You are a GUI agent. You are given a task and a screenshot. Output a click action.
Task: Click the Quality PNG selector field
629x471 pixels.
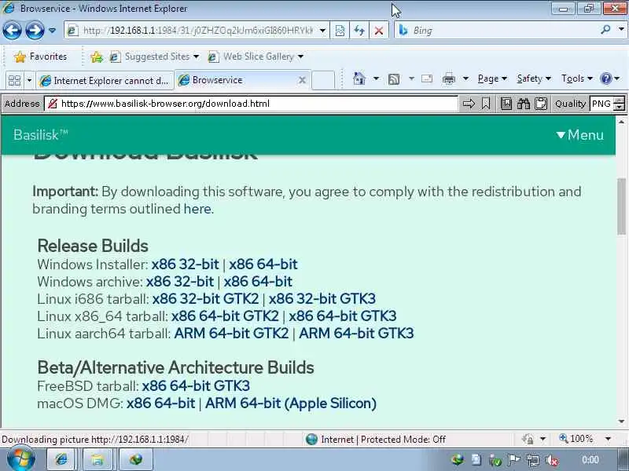pyautogui.click(x=601, y=104)
